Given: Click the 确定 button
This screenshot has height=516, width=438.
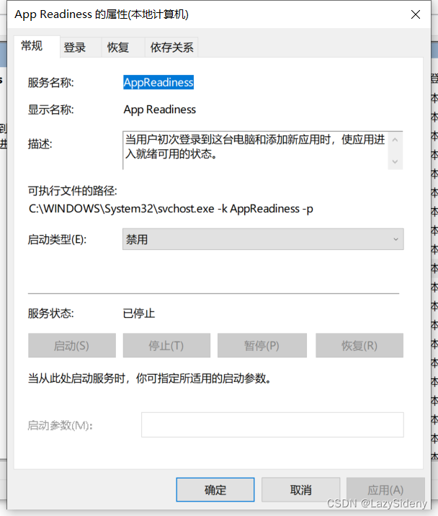Looking at the screenshot, I should [215, 489].
